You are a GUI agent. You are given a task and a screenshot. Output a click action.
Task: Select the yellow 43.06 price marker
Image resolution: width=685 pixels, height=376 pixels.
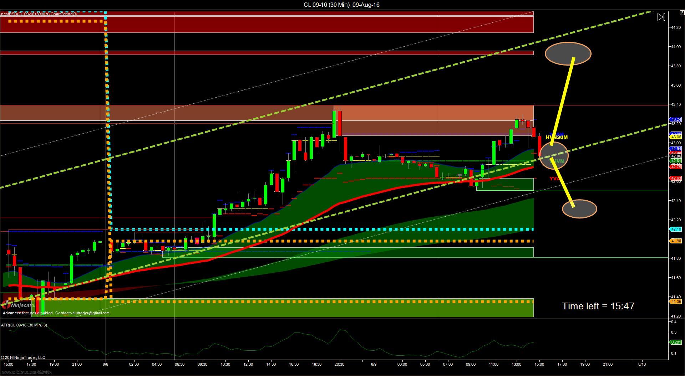[676, 137]
